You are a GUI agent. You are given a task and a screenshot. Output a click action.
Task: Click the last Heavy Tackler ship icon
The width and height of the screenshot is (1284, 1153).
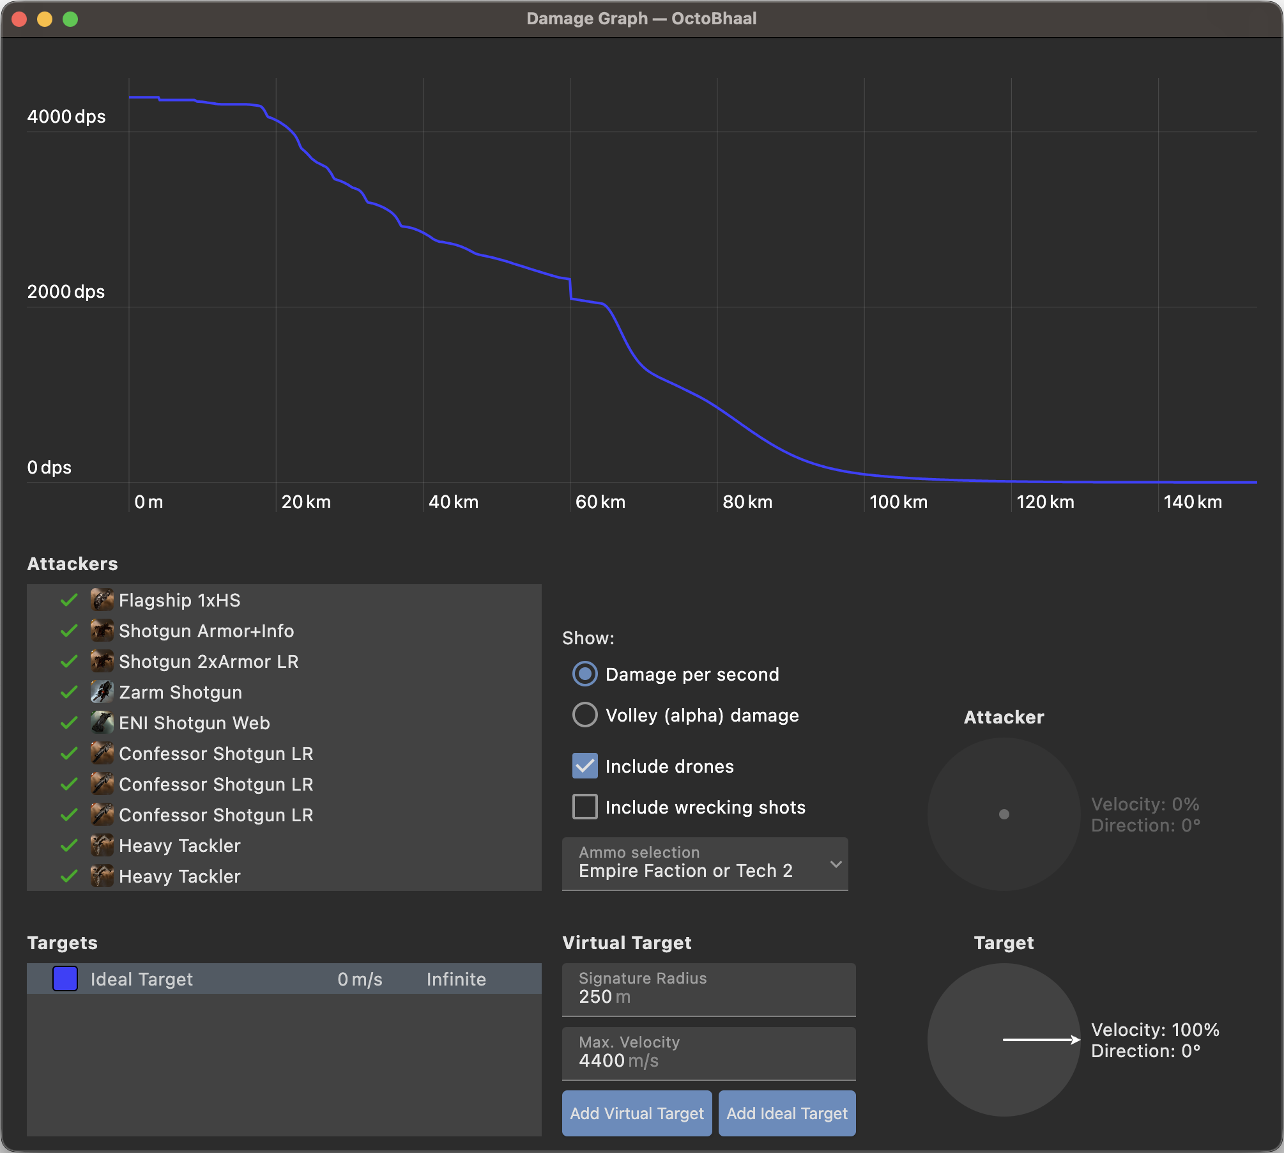point(102,876)
